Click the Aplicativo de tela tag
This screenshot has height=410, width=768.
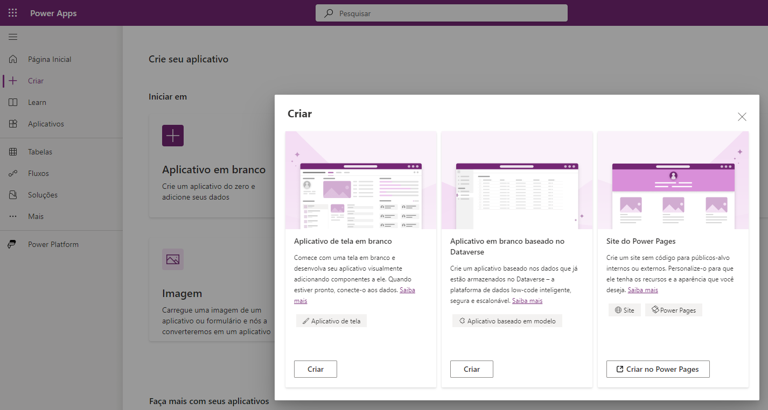[331, 321]
